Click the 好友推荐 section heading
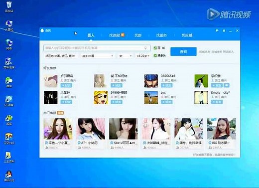The height and width of the screenshot is (188, 259). (50, 68)
